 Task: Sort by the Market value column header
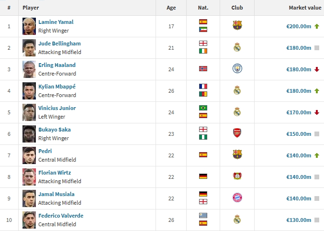click(x=304, y=8)
